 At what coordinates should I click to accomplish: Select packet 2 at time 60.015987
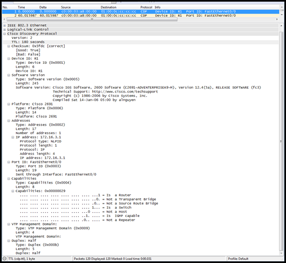point(140,16)
